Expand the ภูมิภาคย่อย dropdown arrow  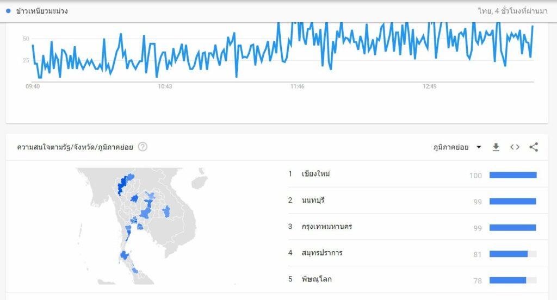tap(479, 147)
